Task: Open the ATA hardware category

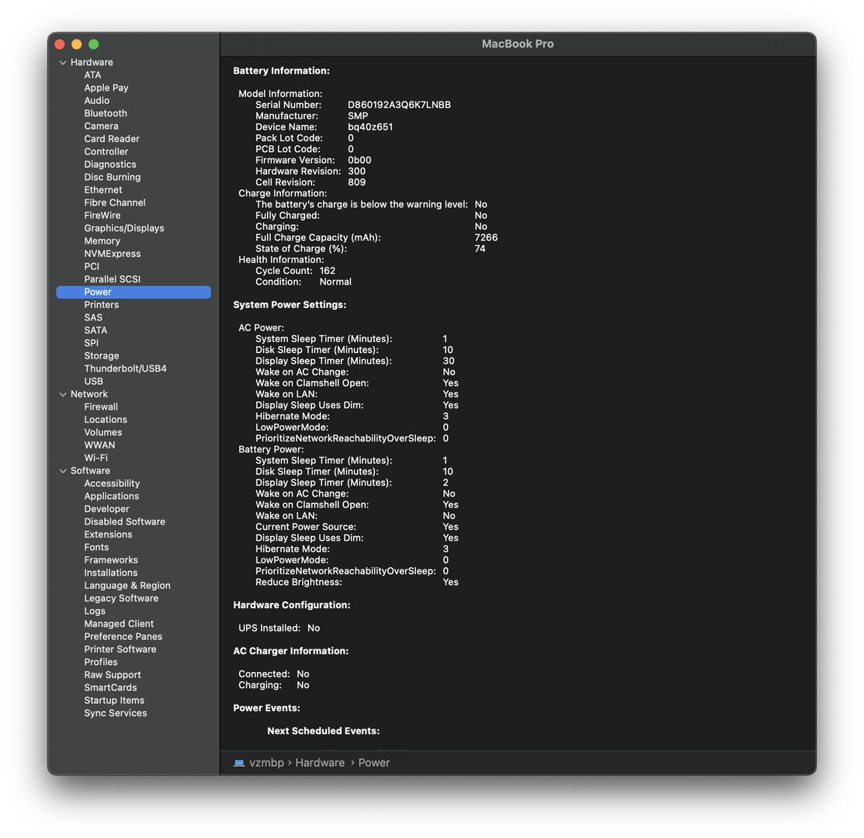Action: coord(92,75)
